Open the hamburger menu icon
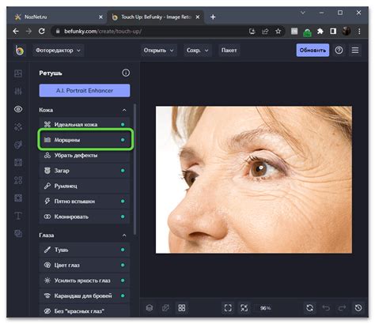The image size is (375, 324). pyautogui.click(x=355, y=50)
